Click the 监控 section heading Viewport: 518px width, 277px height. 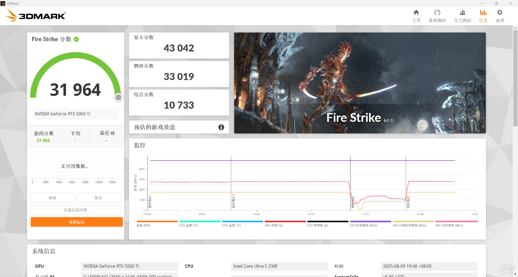pyautogui.click(x=140, y=146)
